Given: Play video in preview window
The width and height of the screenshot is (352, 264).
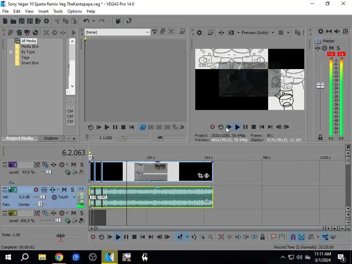Looking at the screenshot, I should (x=237, y=127).
